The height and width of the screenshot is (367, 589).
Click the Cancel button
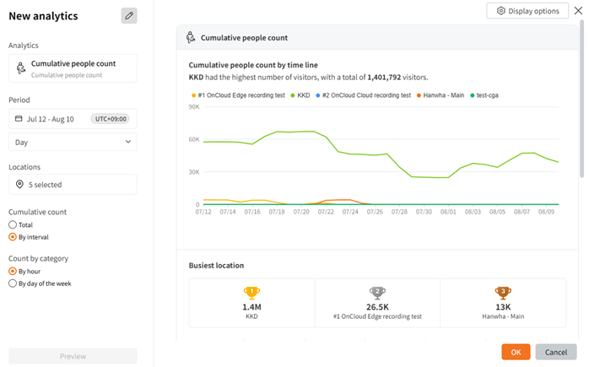pyautogui.click(x=556, y=352)
